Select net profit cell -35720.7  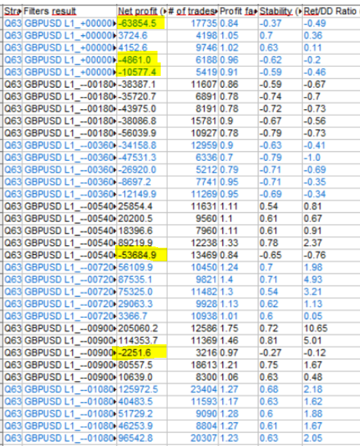click(x=141, y=97)
